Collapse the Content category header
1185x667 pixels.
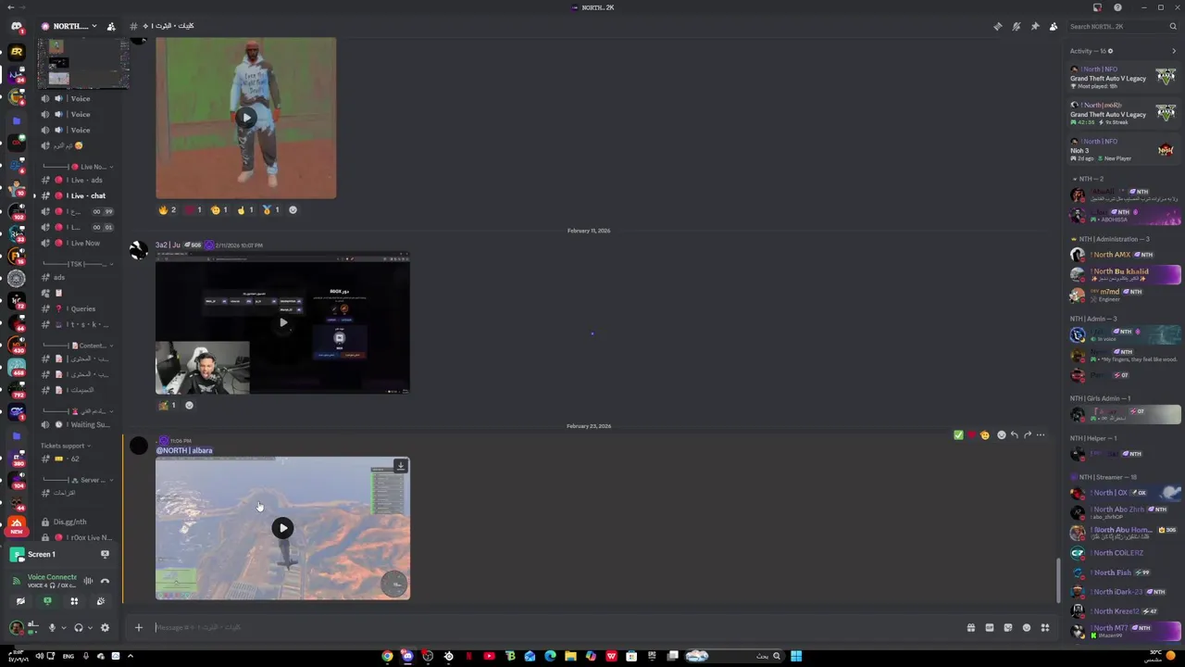[x=79, y=346]
